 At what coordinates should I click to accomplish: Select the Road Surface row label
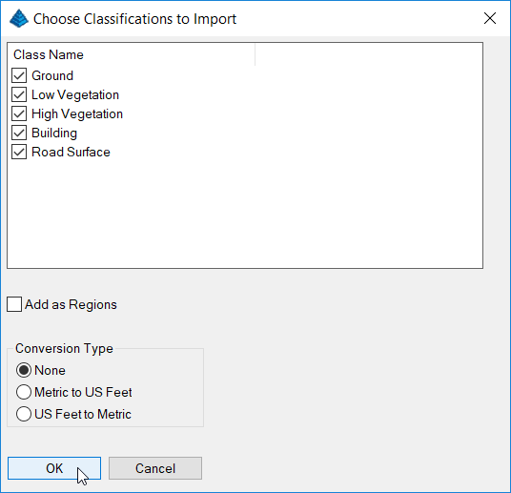(72, 152)
